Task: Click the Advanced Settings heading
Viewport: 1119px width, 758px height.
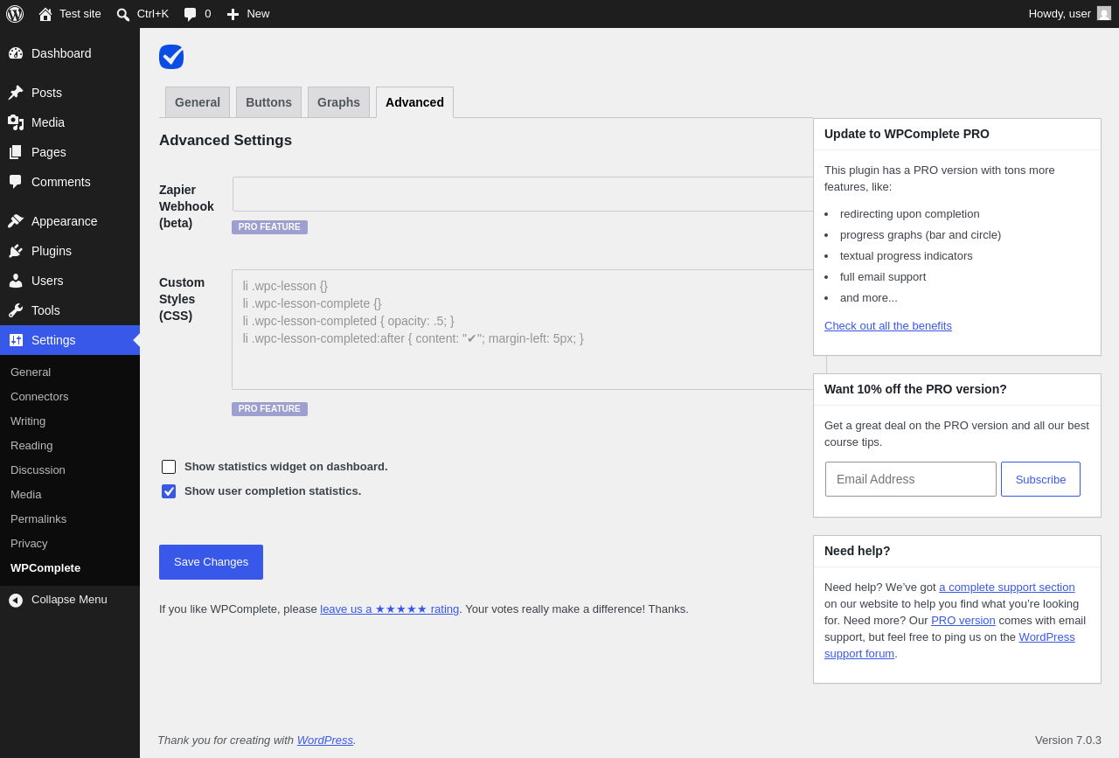Action: 226,141
